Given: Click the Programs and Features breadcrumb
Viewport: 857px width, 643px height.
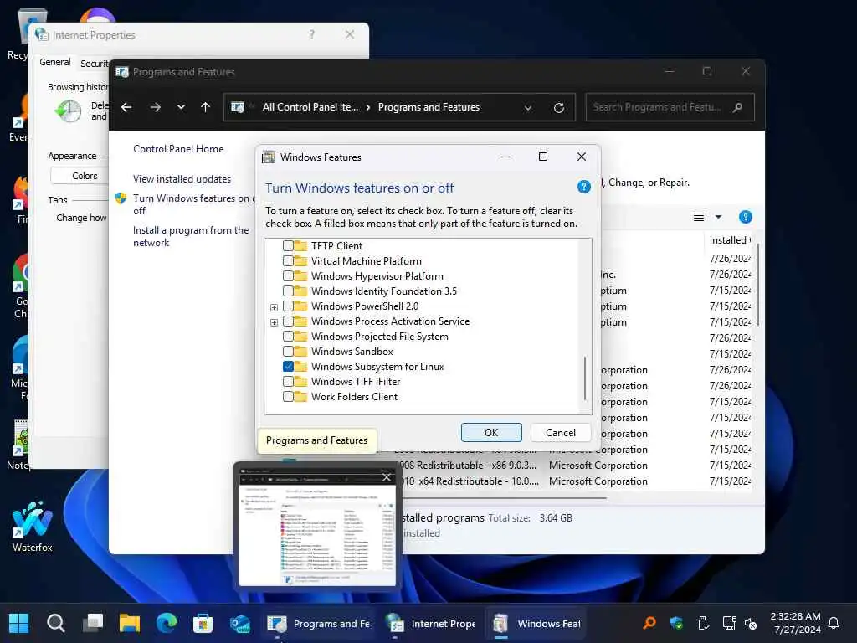Looking at the screenshot, I should tap(428, 107).
